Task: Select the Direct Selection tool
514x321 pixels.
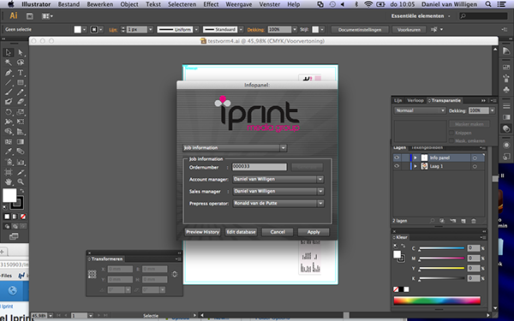Action: [x=21, y=52]
